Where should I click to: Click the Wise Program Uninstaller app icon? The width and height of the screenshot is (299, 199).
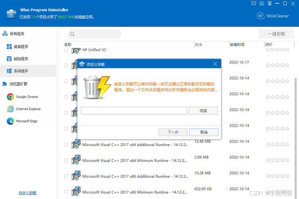click(x=11, y=14)
